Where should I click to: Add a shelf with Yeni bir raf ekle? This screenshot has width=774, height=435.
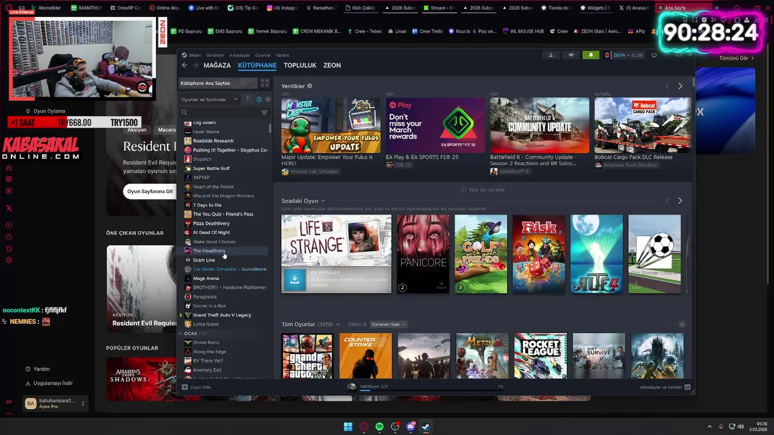[483, 190]
